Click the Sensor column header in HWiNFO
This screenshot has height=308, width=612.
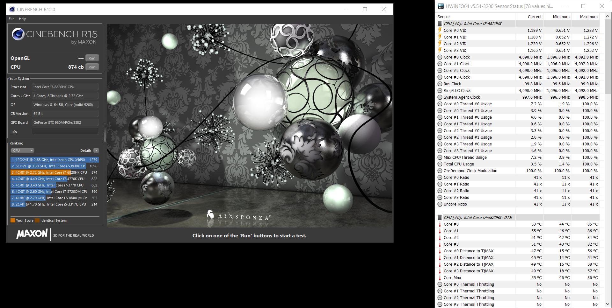(475, 17)
